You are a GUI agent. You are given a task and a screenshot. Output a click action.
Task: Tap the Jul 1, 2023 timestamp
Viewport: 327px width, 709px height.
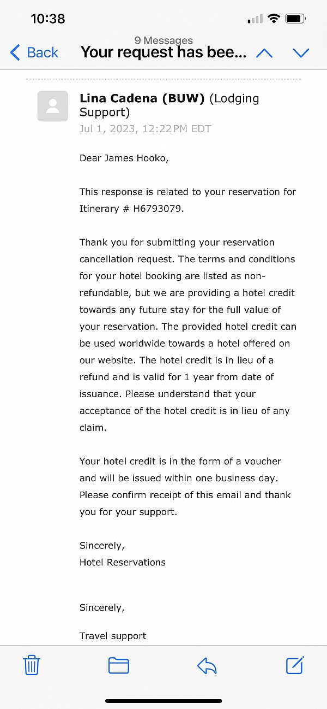tap(145, 129)
